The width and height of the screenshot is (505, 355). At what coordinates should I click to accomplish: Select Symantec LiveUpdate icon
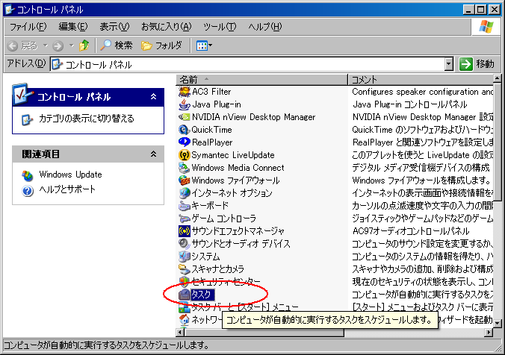click(x=185, y=155)
